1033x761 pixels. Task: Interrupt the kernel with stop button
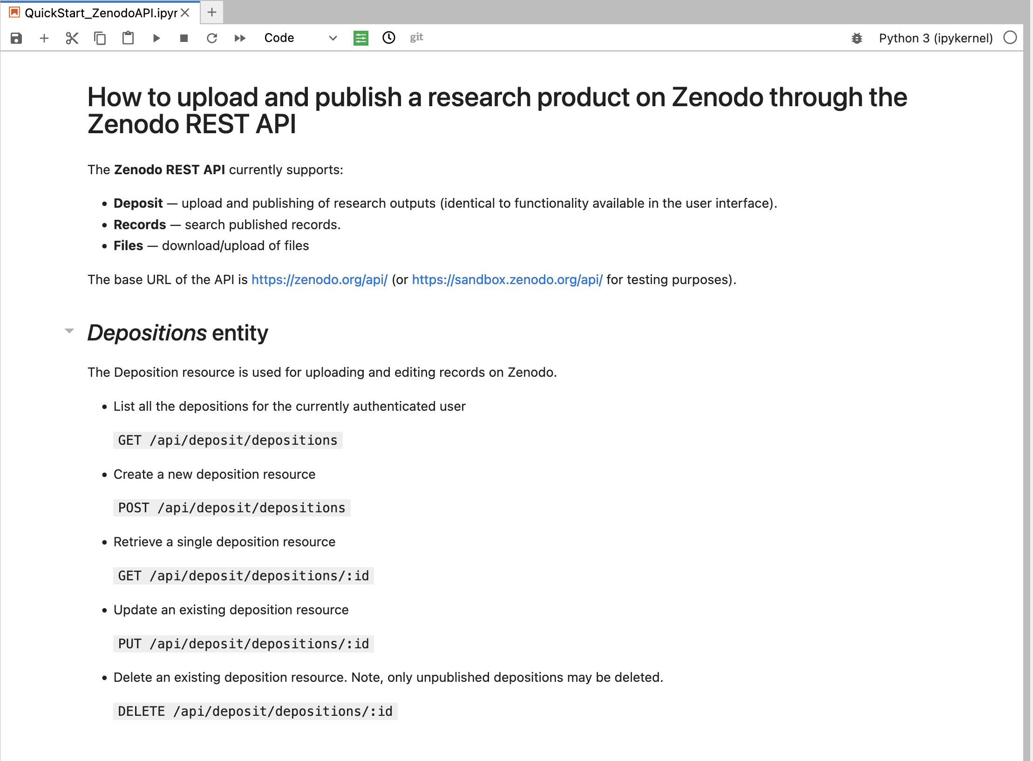[x=184, y=38]
